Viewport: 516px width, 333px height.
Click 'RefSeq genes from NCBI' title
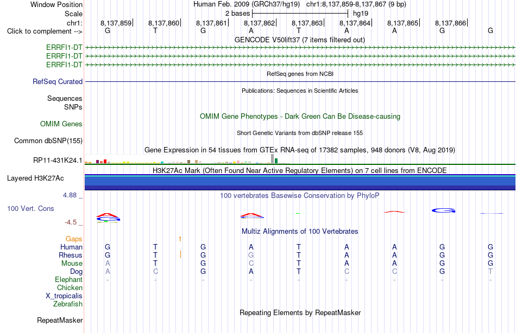coord(300,74)
